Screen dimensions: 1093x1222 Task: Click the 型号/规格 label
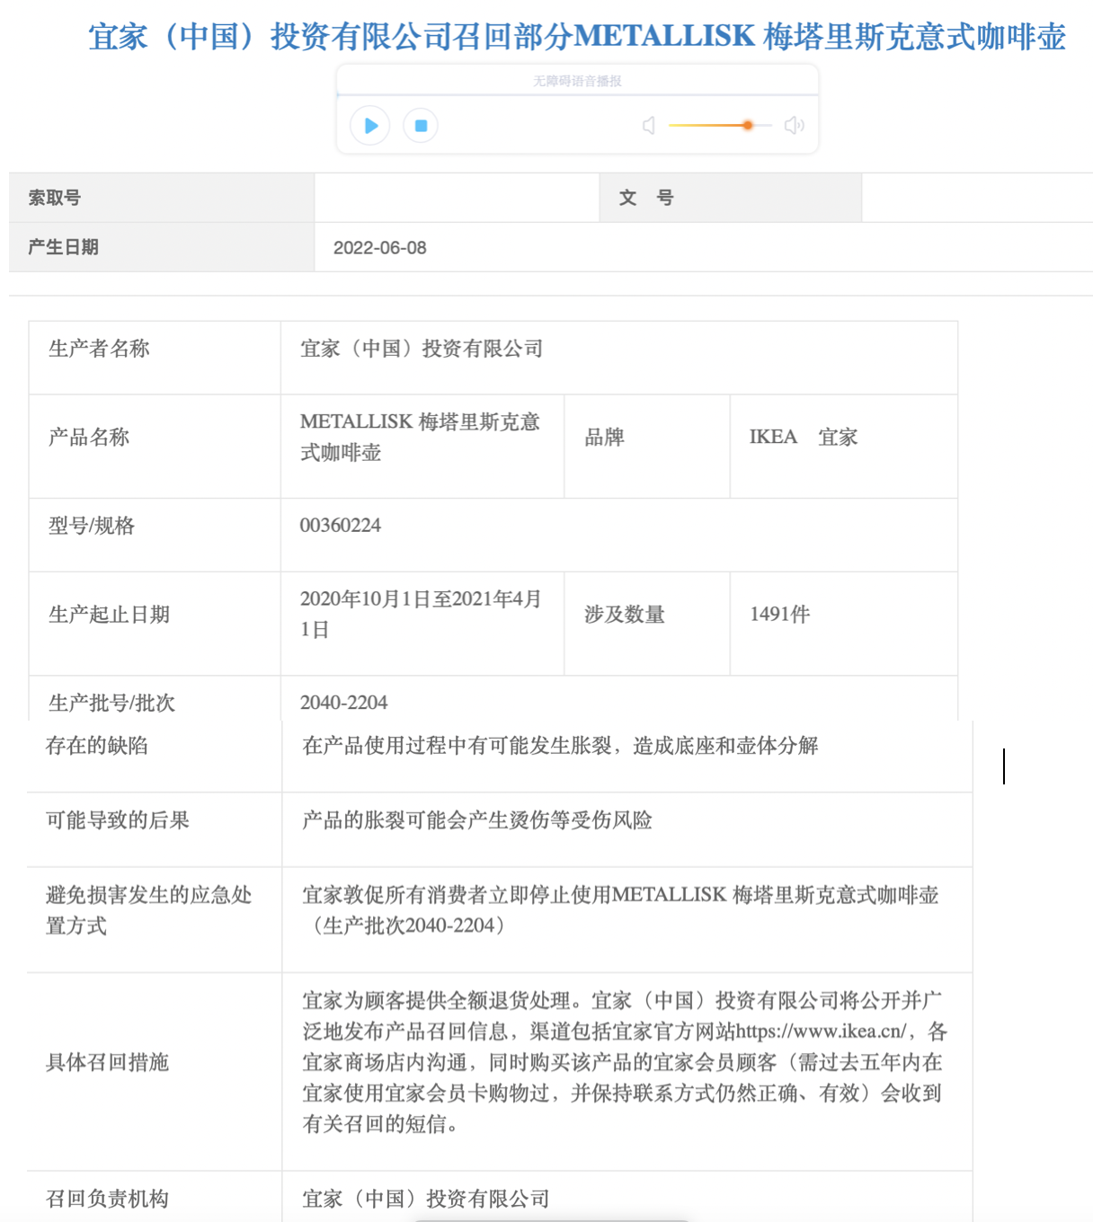click(92, 526)
